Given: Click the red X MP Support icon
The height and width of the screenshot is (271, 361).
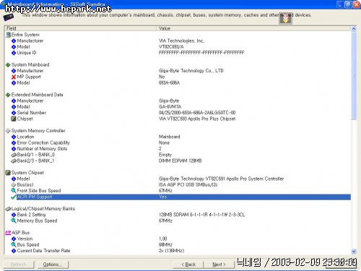Looking at the screenshot, I should click(x=14, y=77).
